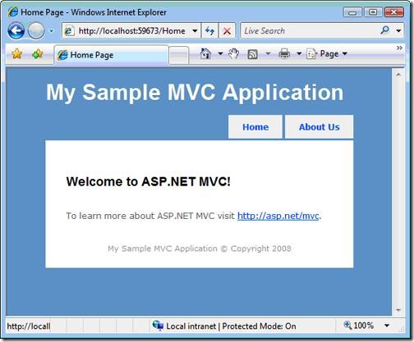Go to the Home navigation tab
Image resolution: width=414 pixels, height=342 pixels.
tap(255, 127)
